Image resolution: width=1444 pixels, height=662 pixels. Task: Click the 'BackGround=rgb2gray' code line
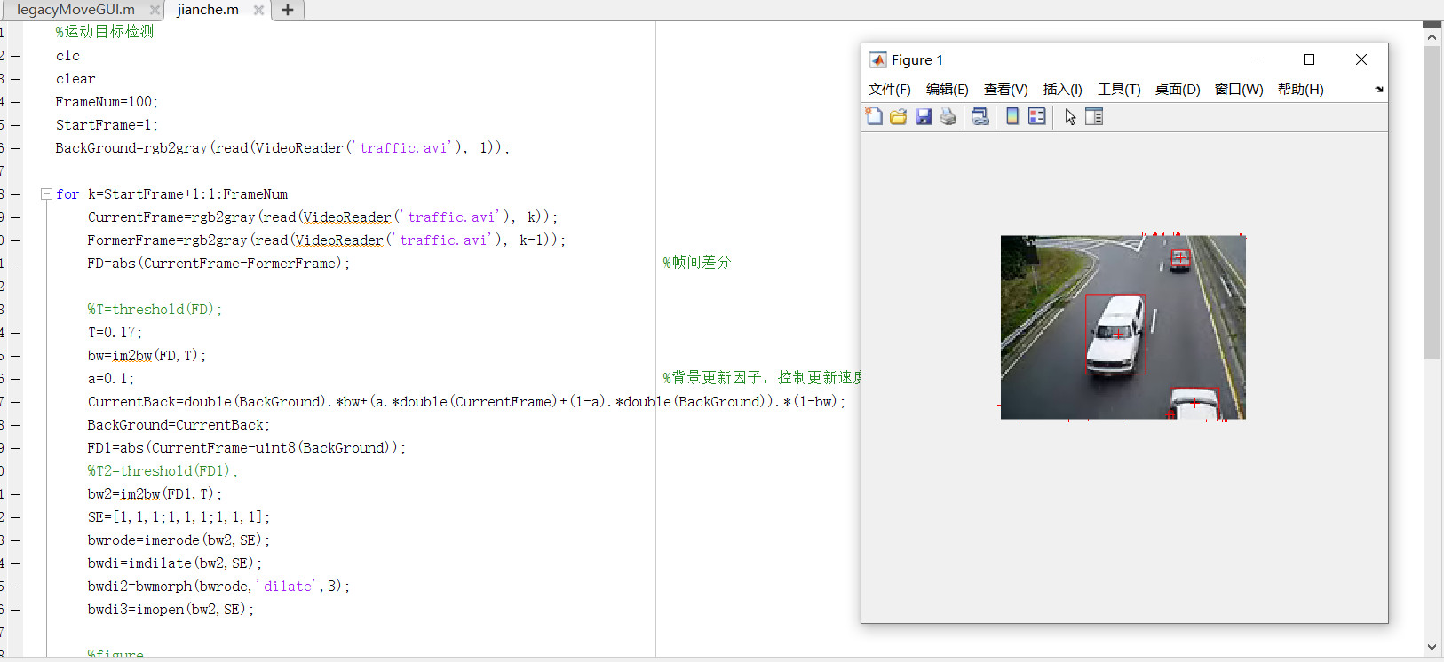pos(282,148)
